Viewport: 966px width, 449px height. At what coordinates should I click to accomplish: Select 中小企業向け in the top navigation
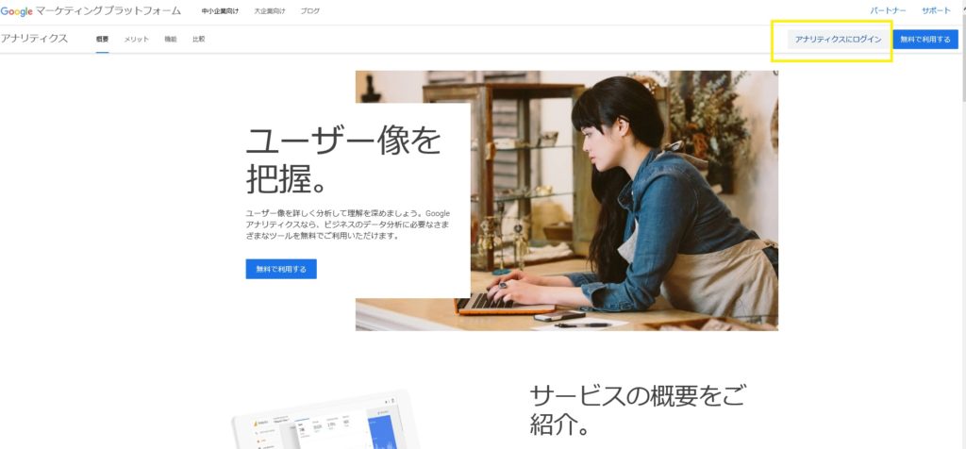[x=220, y=11]
